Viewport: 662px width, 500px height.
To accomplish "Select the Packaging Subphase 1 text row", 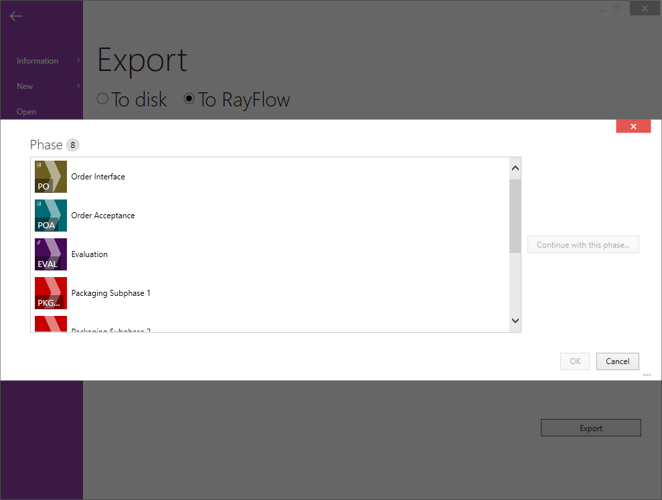I will point(110,293).
